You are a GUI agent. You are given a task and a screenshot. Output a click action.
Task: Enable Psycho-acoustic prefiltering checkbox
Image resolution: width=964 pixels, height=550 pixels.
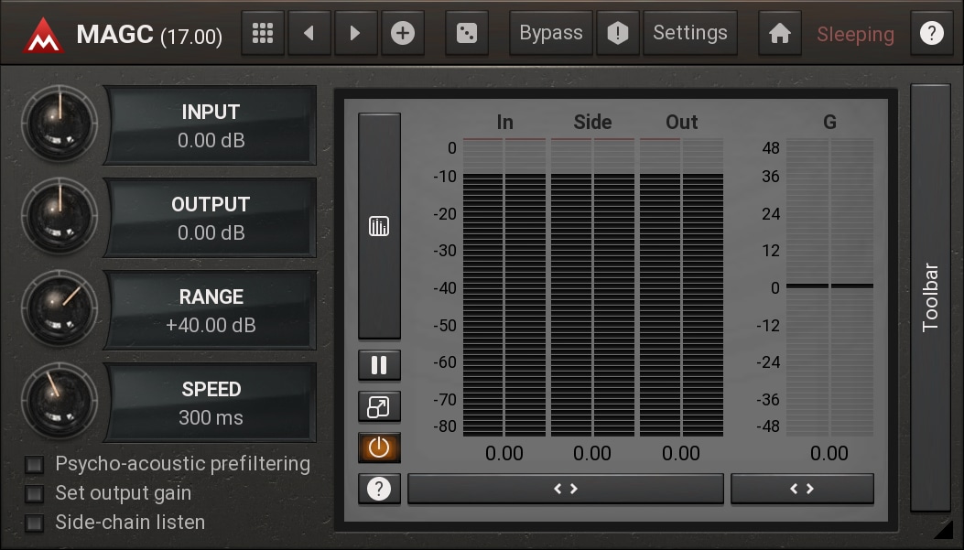(x=35, y=465)
